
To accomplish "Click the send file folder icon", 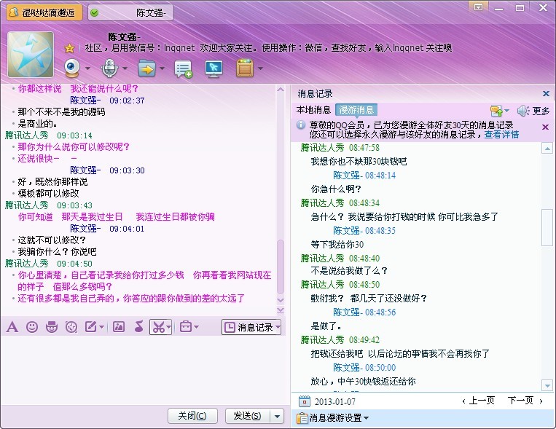I will 146,68.
